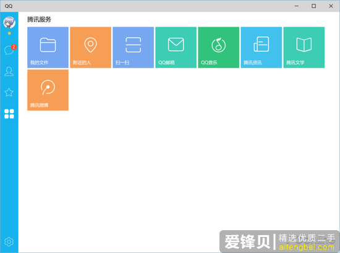The width and height of the screenshot is (340, 253).
Task: Close the QQ window
Action: tap(331, 6)
